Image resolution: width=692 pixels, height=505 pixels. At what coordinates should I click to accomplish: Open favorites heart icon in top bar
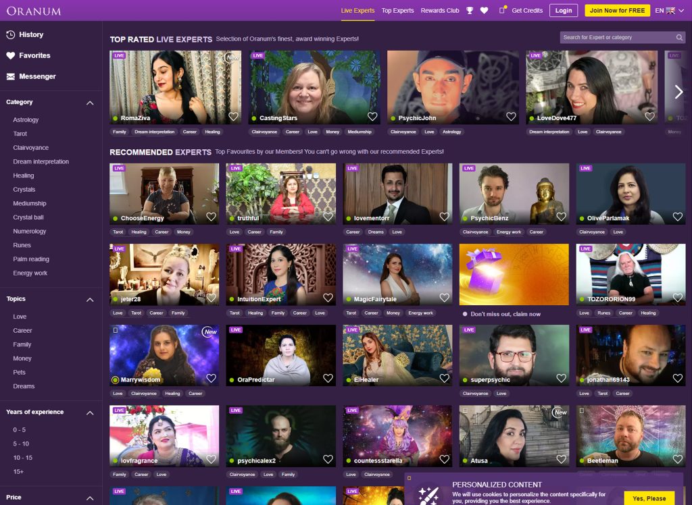pyautogui.click(x=484, y=11)
